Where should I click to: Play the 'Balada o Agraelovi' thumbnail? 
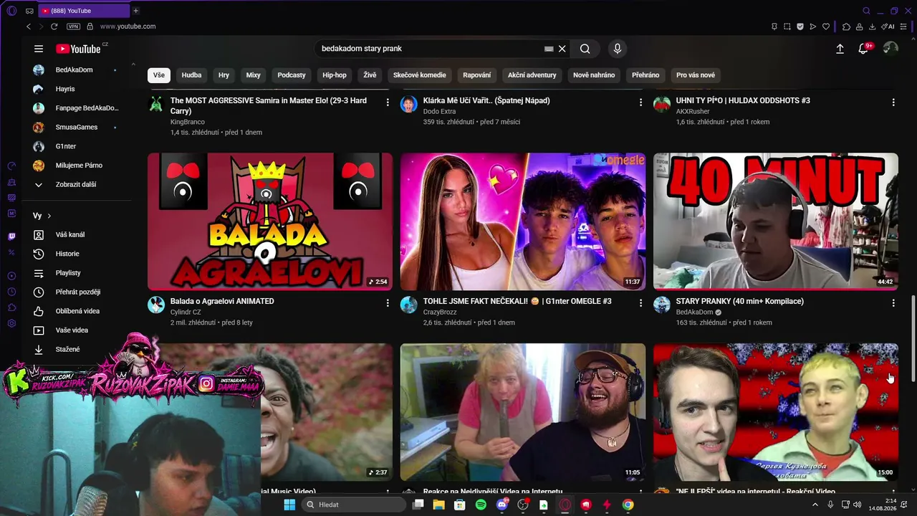click(270, 221)
